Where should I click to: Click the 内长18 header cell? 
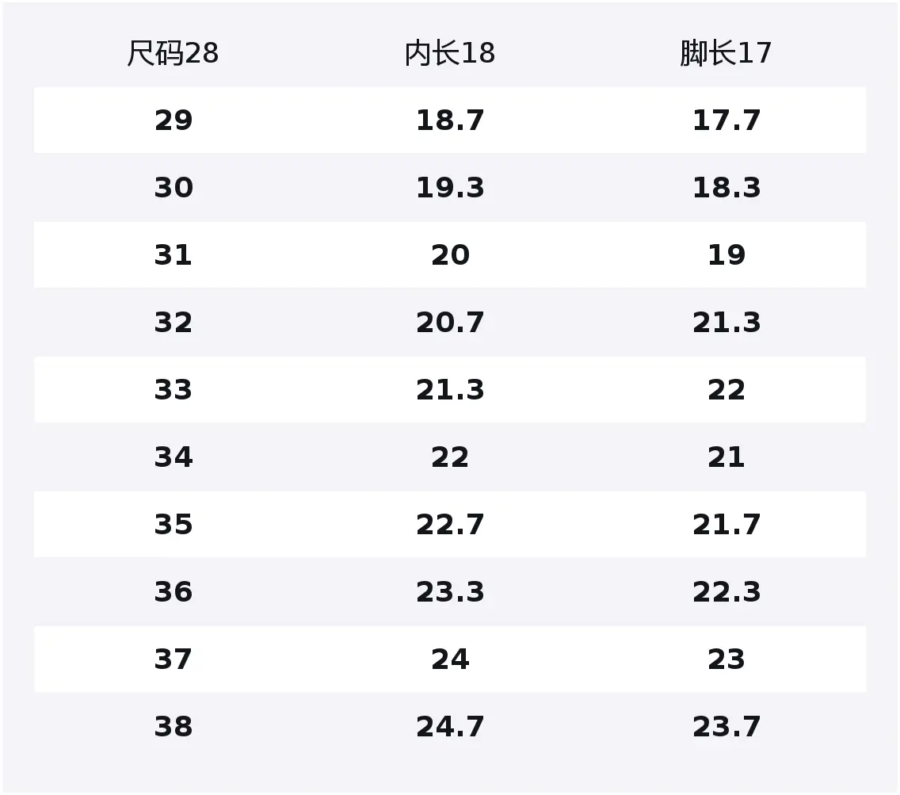(450, 53)
